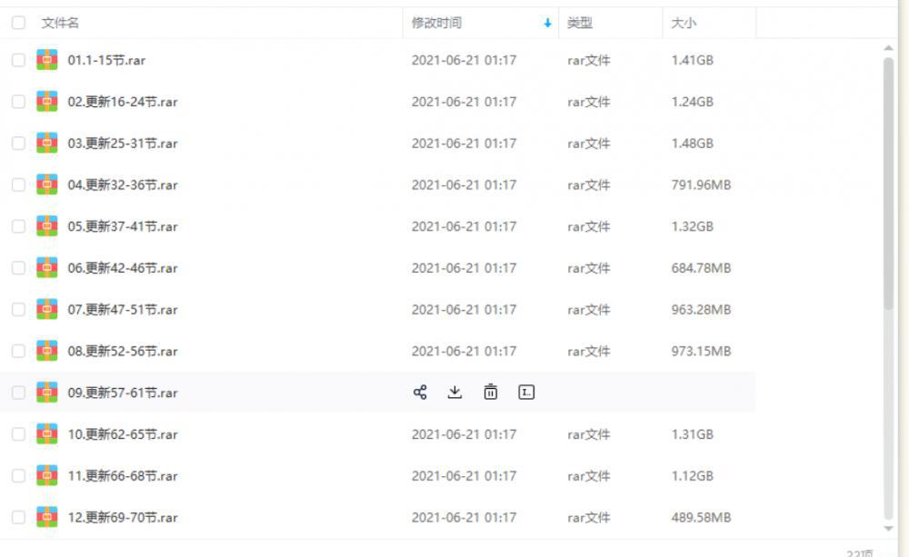Viewport: 909px width, 557px height.
Task: Toggle checkbox for 12.更新69-70节.rar
Action: [x=18, y=517]
